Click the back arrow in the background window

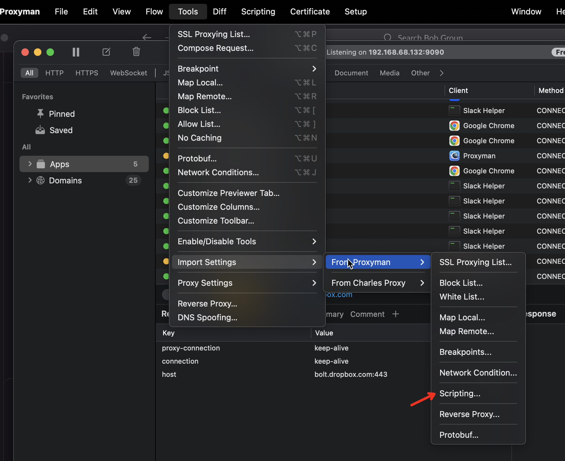[147, 37]
